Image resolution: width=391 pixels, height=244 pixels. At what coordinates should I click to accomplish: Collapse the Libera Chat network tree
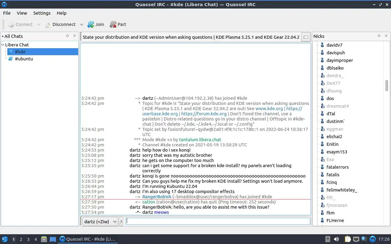point(3,45)
